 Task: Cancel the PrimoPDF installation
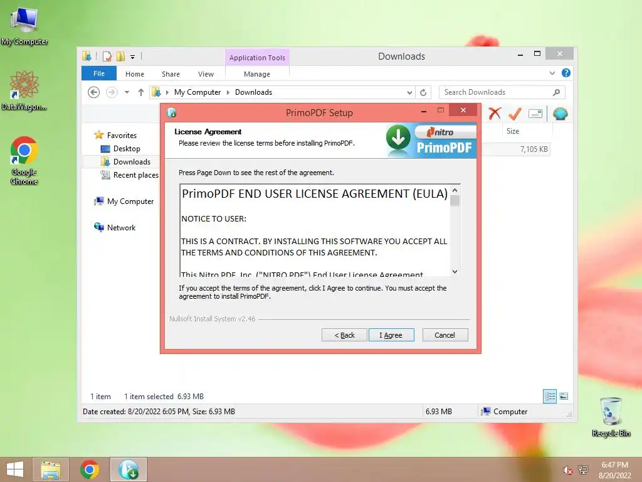445,335
